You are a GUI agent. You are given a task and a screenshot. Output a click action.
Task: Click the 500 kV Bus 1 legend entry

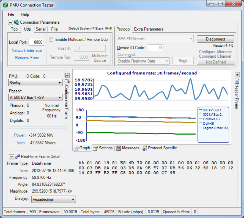coord(211,110)
